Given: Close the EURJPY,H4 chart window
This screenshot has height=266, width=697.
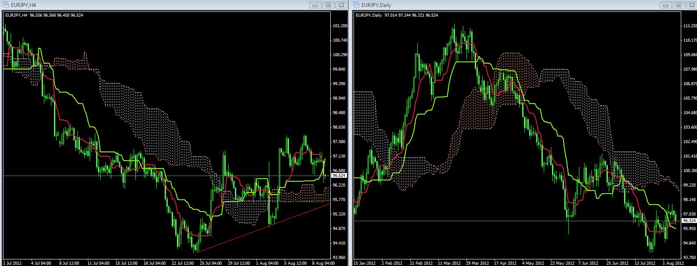Looking at the screenshot, I should [341, 5].
